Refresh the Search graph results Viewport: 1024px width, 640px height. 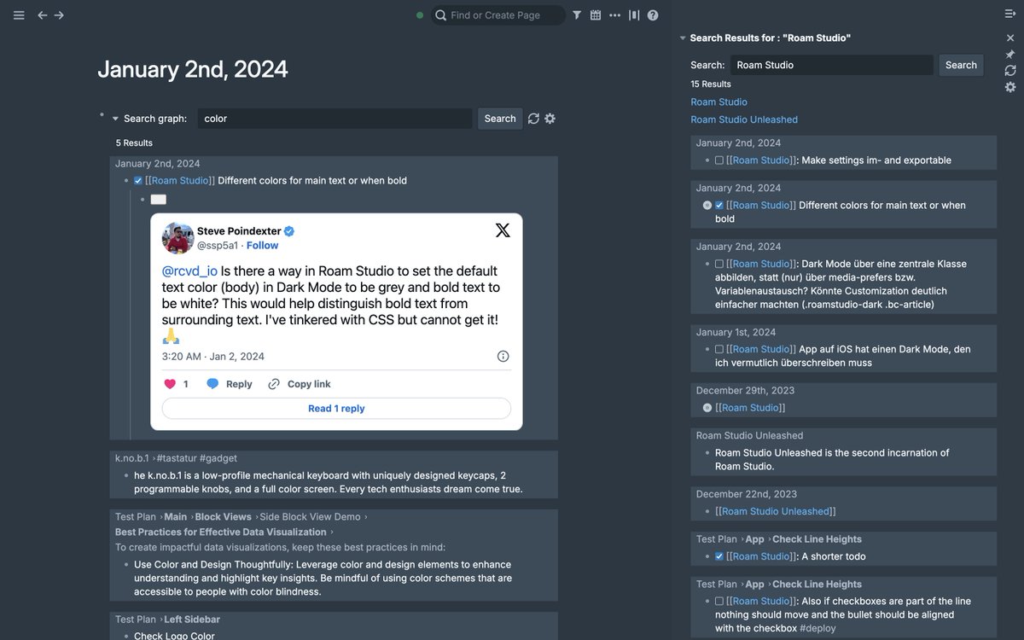(x=533, y=119)
